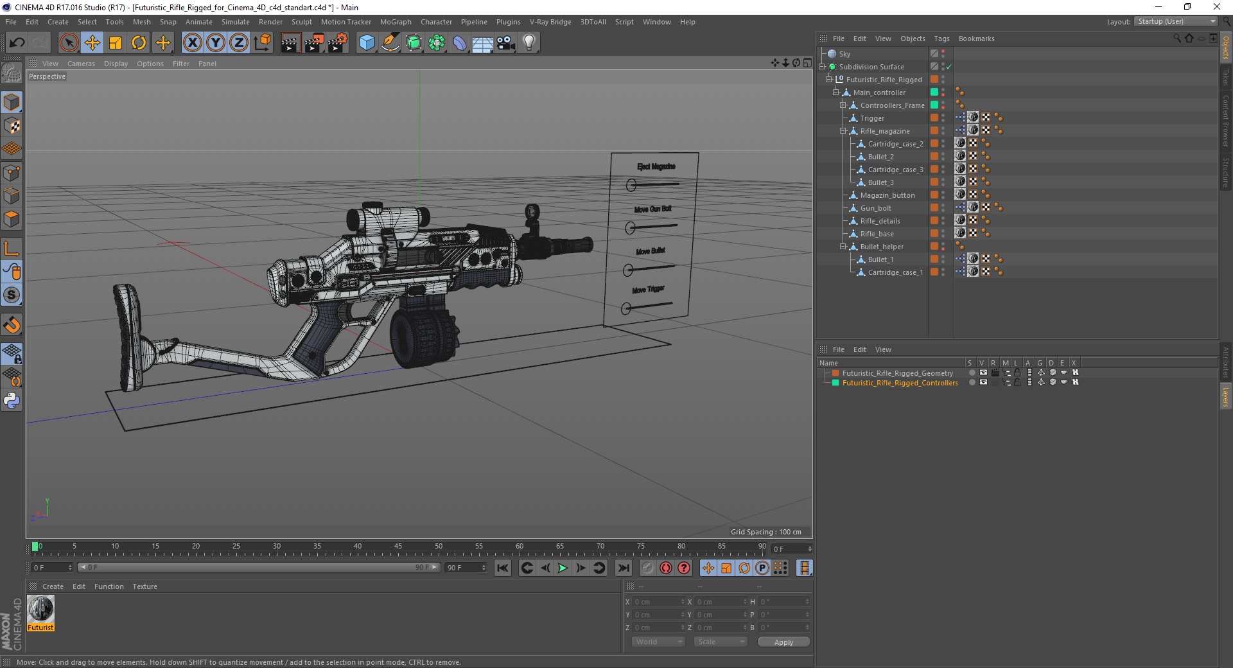
Task: Go to end of animation
Action: click(623, 568)
